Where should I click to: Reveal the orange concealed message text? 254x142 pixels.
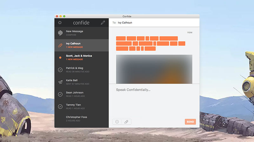pos(150,44)
